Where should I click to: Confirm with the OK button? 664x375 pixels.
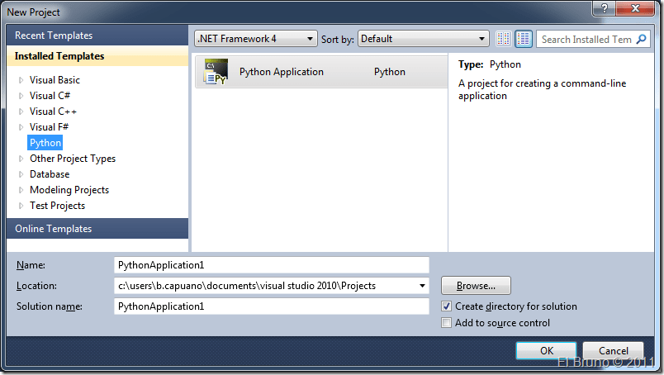546,350
